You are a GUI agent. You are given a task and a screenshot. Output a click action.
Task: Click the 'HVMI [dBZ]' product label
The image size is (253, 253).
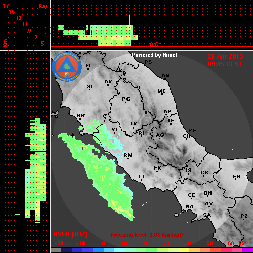pos(70,234)
